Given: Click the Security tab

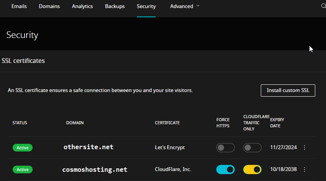Looking at the screenshot, I should 146,6.
